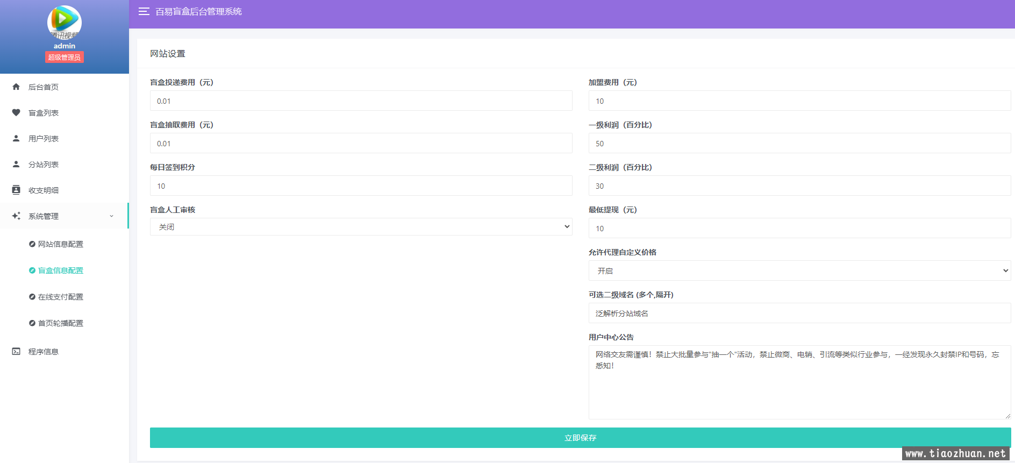The width and height of the screenshot is (1015, 463).
Task: Click the heart icon beside 盲盒列表
Action: tap(16, 112)
